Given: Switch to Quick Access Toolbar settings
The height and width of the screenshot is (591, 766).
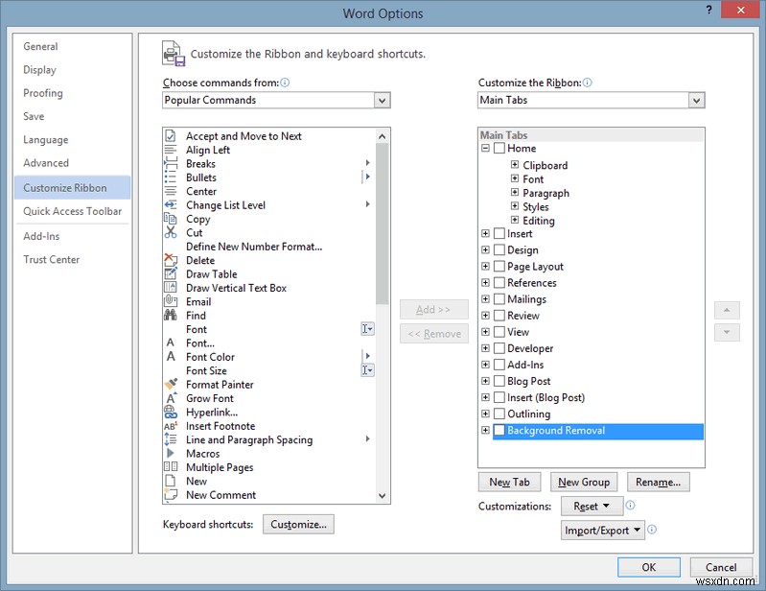Looking at the screenshot, I should pos(72,211).
